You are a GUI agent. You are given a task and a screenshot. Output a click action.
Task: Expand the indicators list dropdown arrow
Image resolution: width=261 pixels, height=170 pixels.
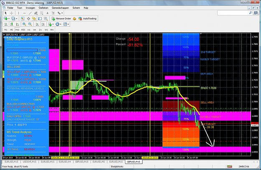pyautogui.click(x=53, y=24)
